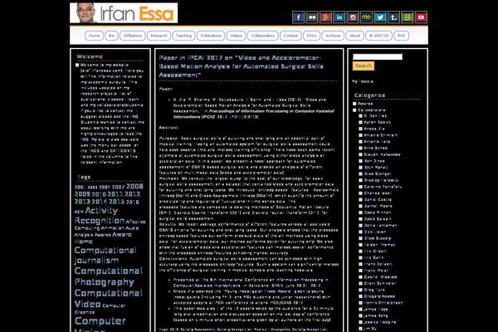Expand the Aneeq Zia subcategory

[x=360, y=129]
